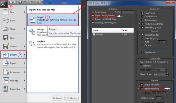The height and width of the screenshot is (103, 176).
Task: Click the Save disk icon in application menu
Action: [6, 38]
